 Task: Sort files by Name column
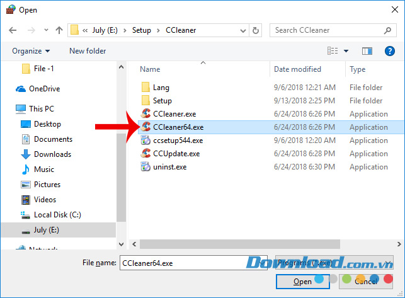click(x=150, y=69)
